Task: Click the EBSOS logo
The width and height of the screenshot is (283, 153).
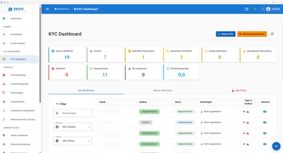Action: coord(17,9)
